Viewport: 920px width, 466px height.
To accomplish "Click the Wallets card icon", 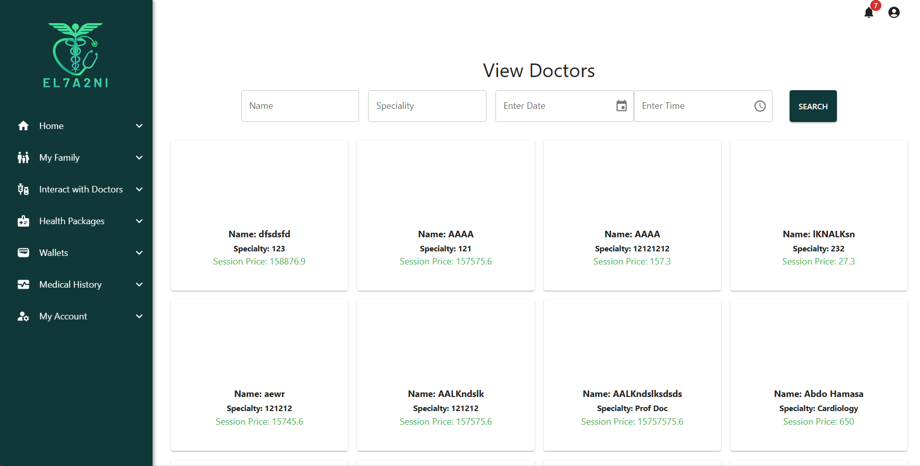I will pos(23,253).
